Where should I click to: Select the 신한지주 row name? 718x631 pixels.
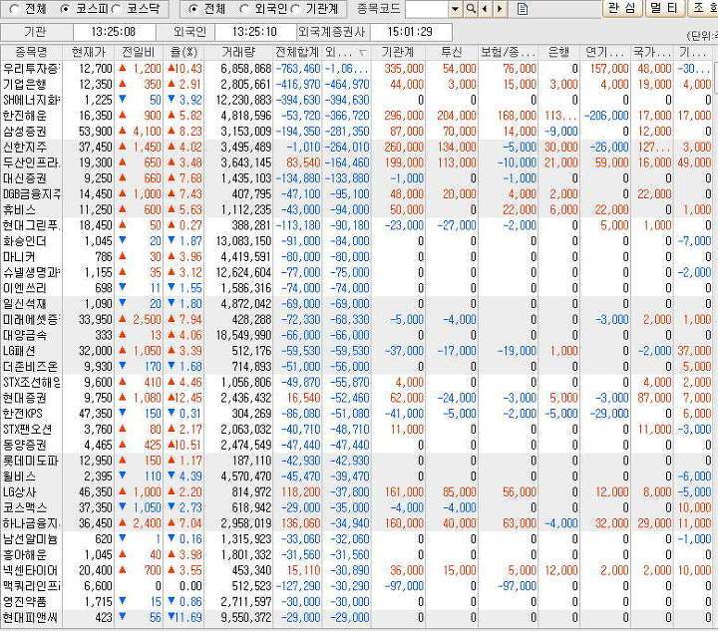pyautogui.click(x=25, y=147)
